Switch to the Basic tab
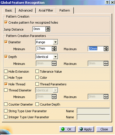The width and height of the screenshot is (115, 135). coord(9,10)
